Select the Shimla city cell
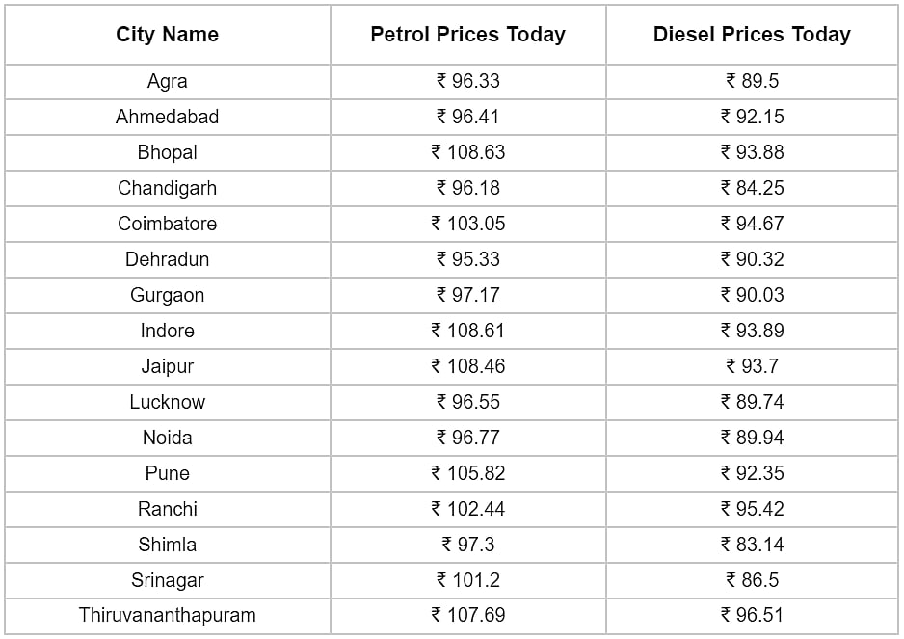The height and width of the screenshot is (639, 904). [168, 545]
